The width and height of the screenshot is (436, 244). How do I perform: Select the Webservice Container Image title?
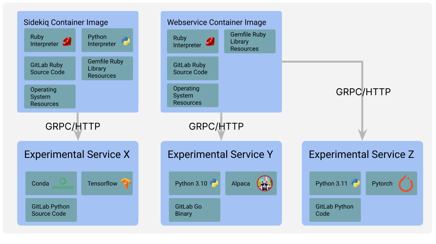pyautogui.click(x=217, y=22)
